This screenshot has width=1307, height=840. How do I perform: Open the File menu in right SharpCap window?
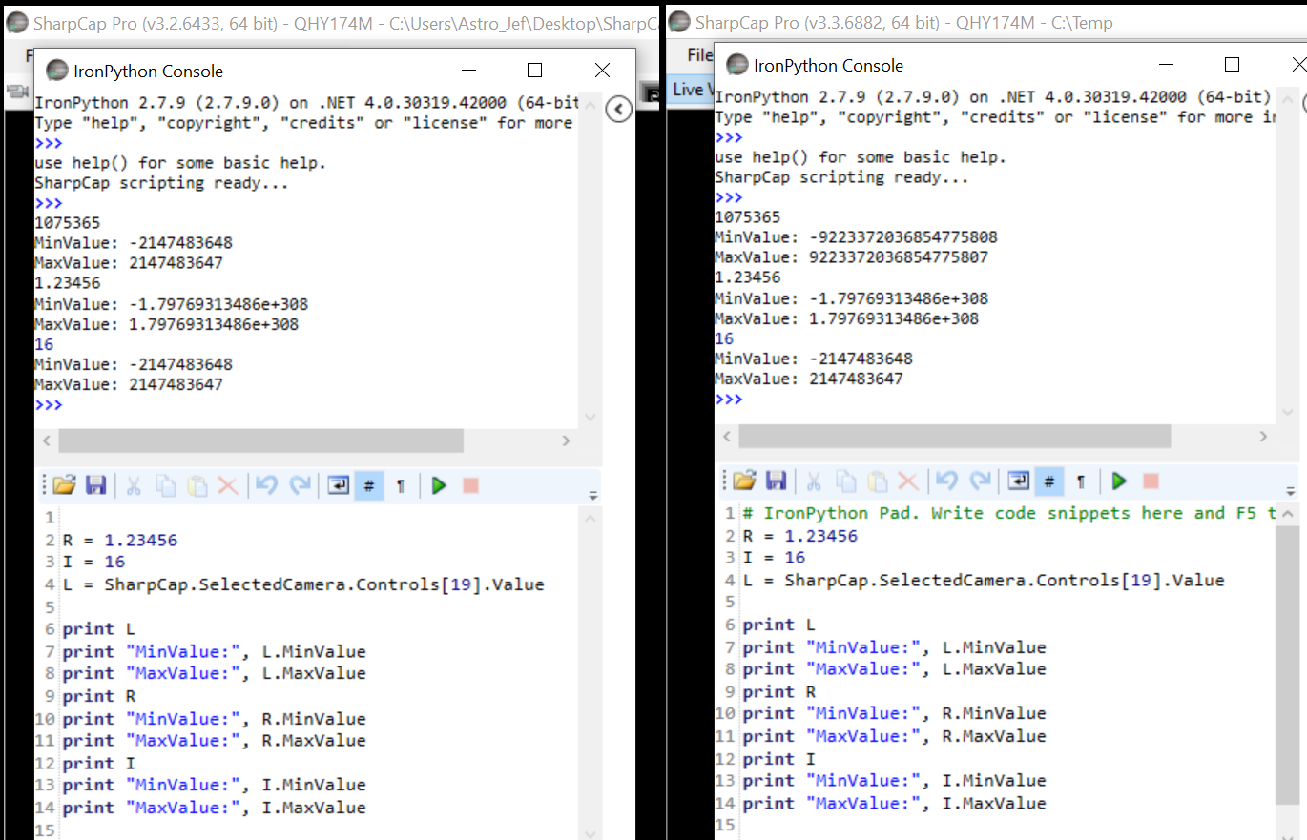699,55
